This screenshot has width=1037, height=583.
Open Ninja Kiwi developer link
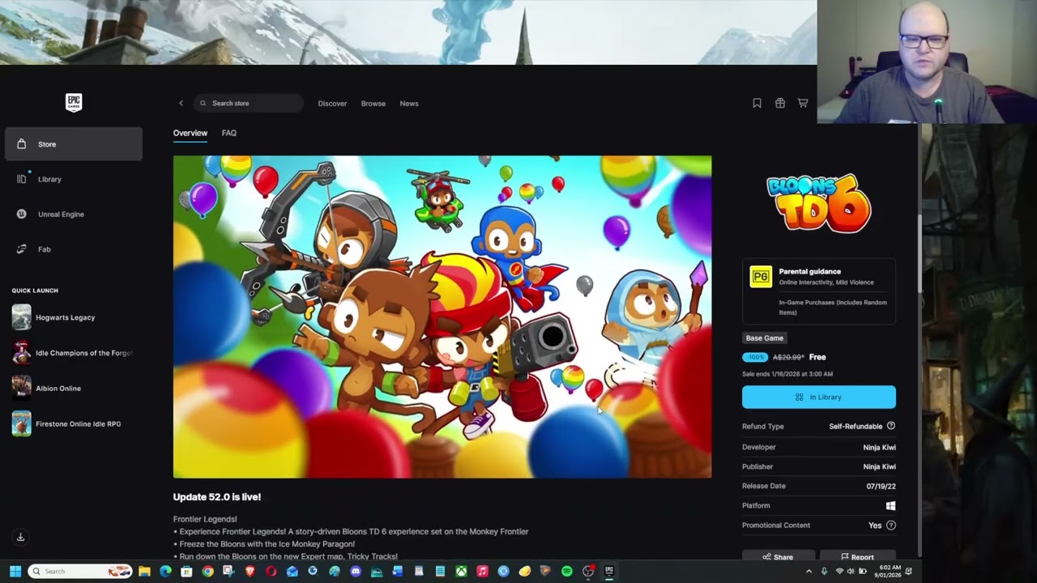pos(879,447)
